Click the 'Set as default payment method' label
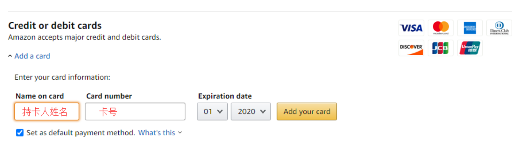Viewport: 515px width, 164px height. click(x=80, y=133)
